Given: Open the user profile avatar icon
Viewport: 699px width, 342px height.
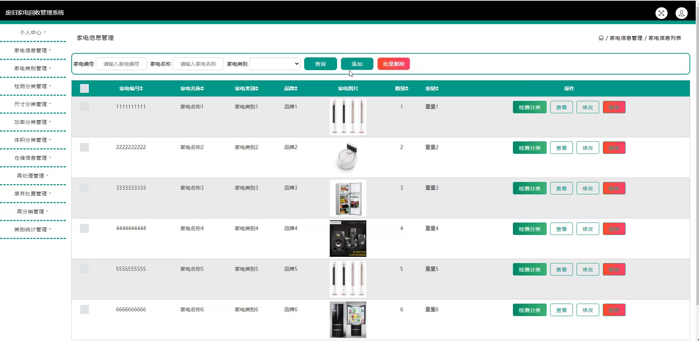Looking at the screenshot, I should (x=681, y=13).
